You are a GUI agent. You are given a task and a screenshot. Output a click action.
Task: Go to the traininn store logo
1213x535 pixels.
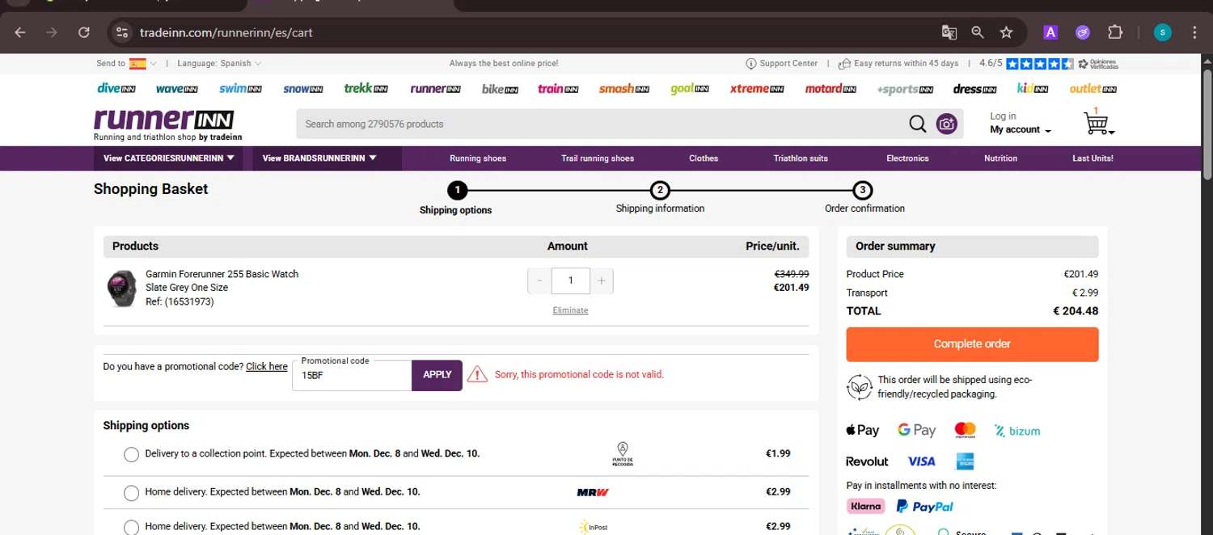(x=558, y=88)
